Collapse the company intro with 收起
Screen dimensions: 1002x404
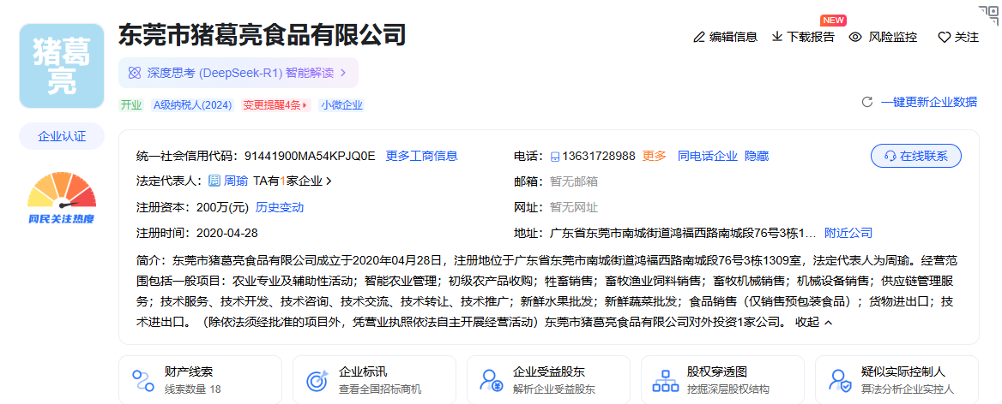(x=814, y=323)
